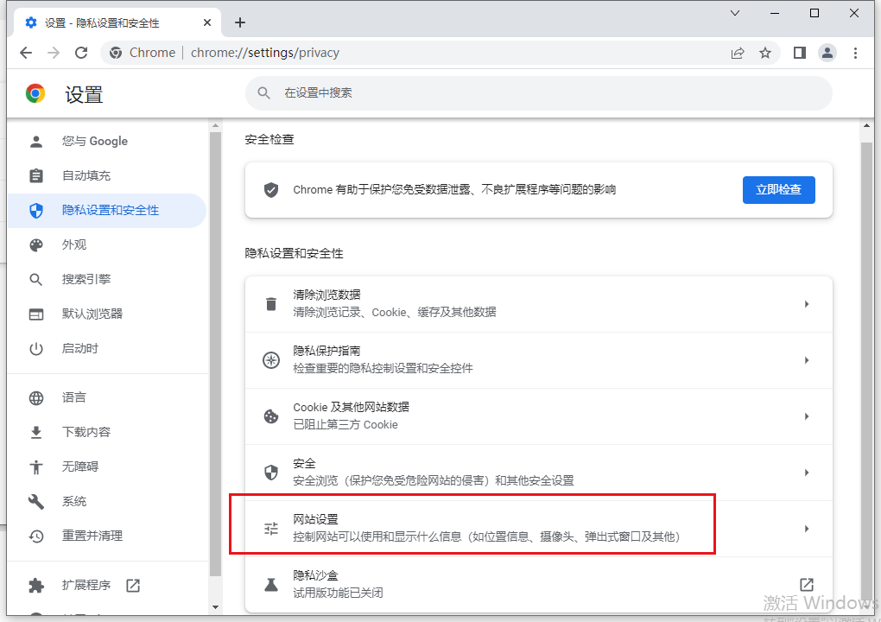Open the 安全 settings row

[x=539, y=473]
